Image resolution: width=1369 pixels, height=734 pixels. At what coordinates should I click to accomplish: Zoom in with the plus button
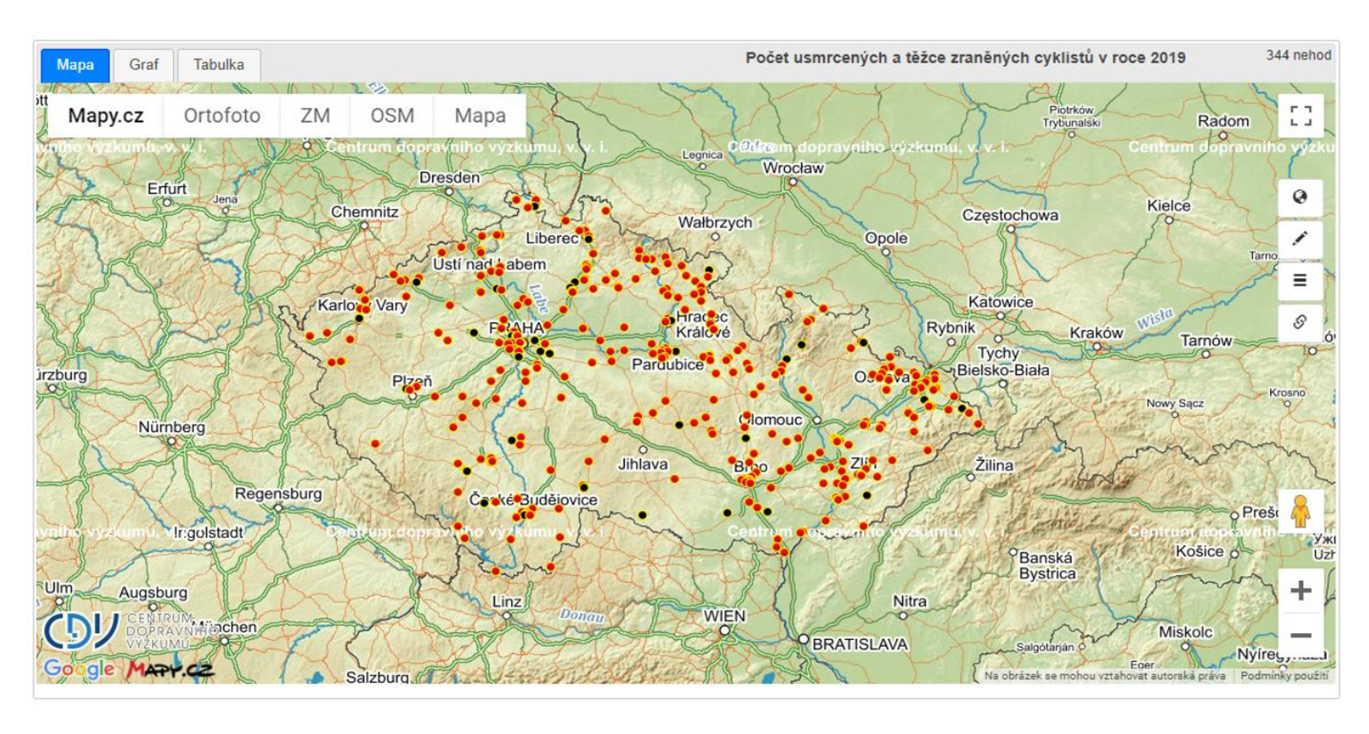click(x=1300, y=590)
